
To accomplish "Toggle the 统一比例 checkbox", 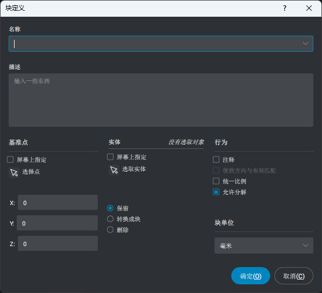I will pos(216,181).
